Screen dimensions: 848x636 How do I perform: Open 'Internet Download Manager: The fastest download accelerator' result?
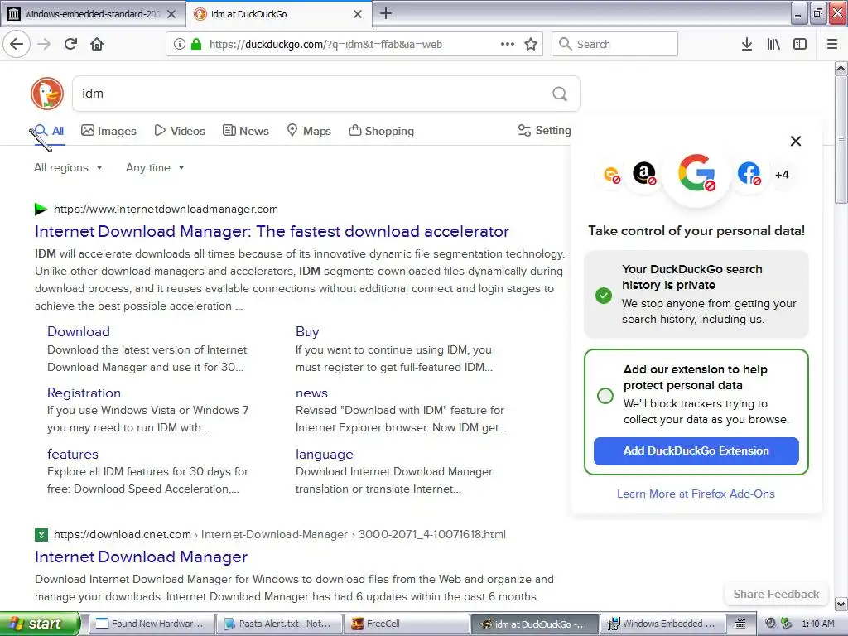(272, 232)
